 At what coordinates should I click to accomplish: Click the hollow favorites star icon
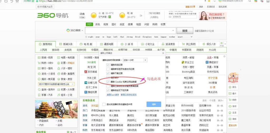coord(17,1)
